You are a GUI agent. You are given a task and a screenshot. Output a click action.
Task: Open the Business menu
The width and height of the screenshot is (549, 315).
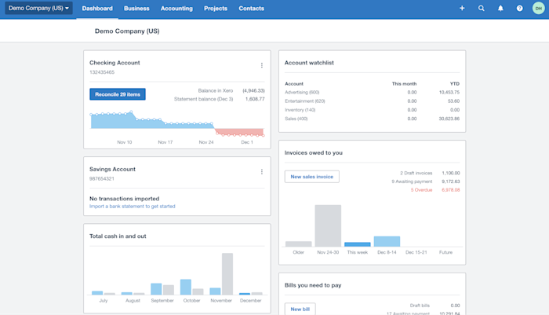click(x=136, y=9)
